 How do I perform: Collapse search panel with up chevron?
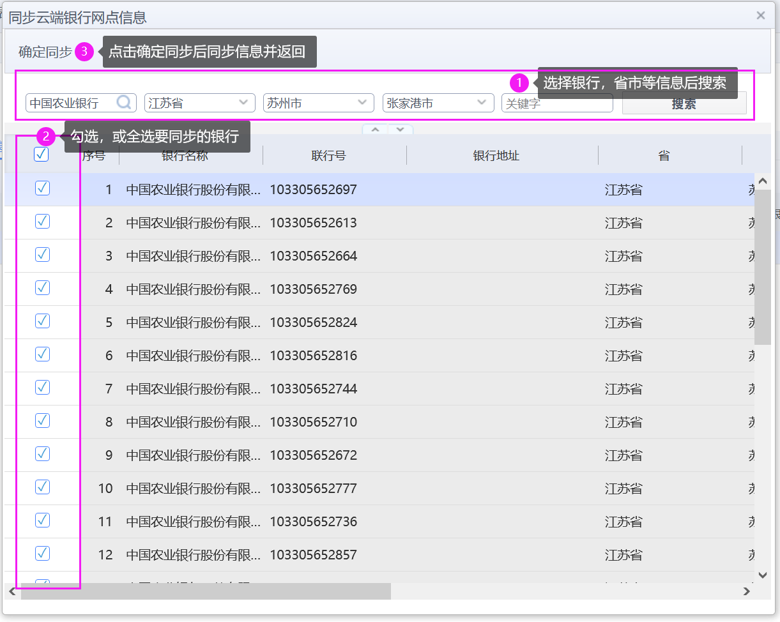point(376,130)
